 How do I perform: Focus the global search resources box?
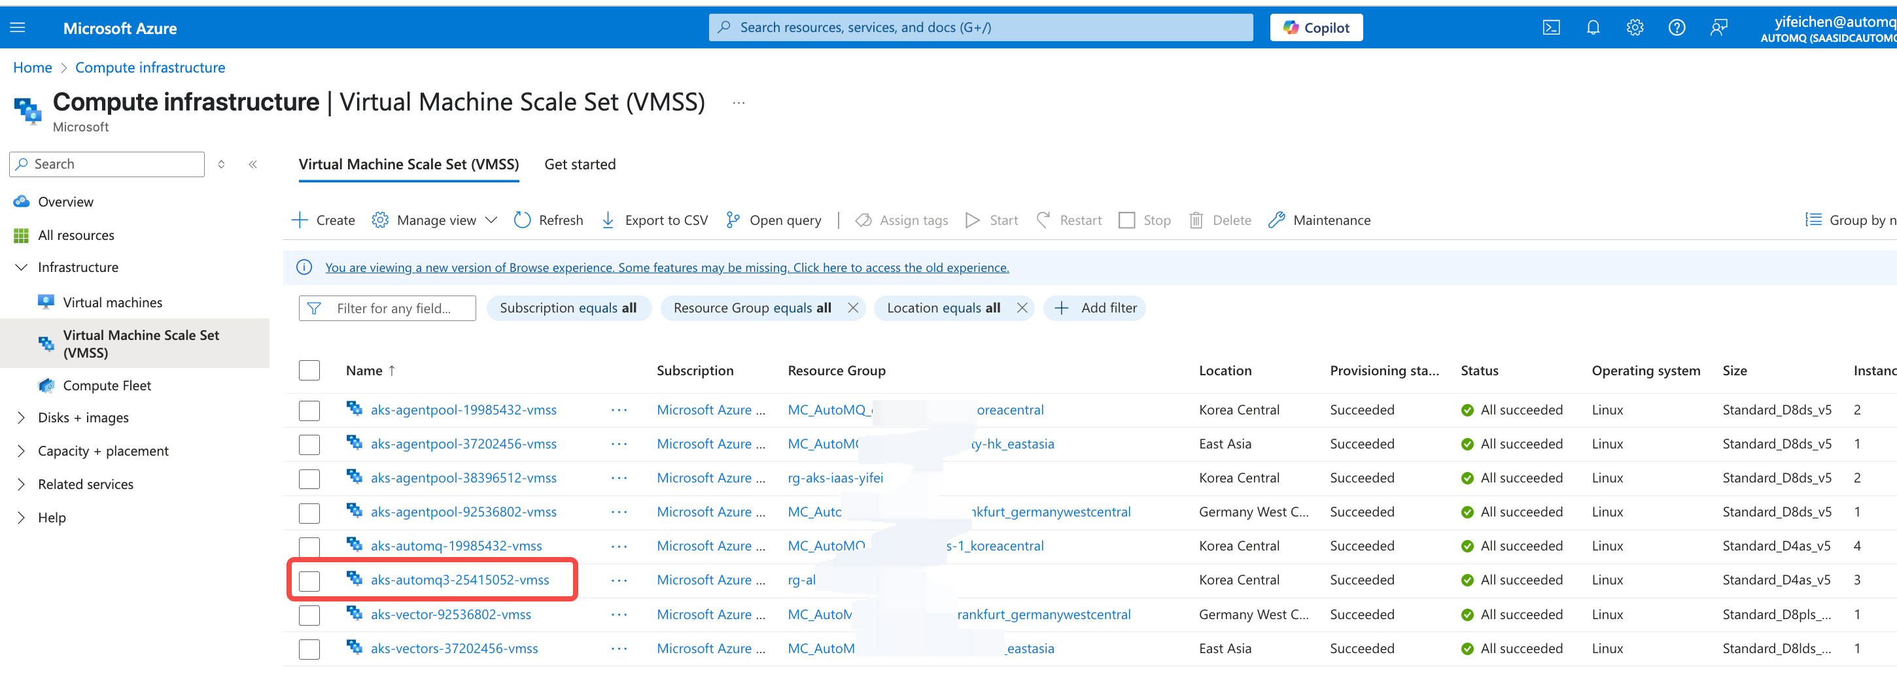[x=980, y=28]
